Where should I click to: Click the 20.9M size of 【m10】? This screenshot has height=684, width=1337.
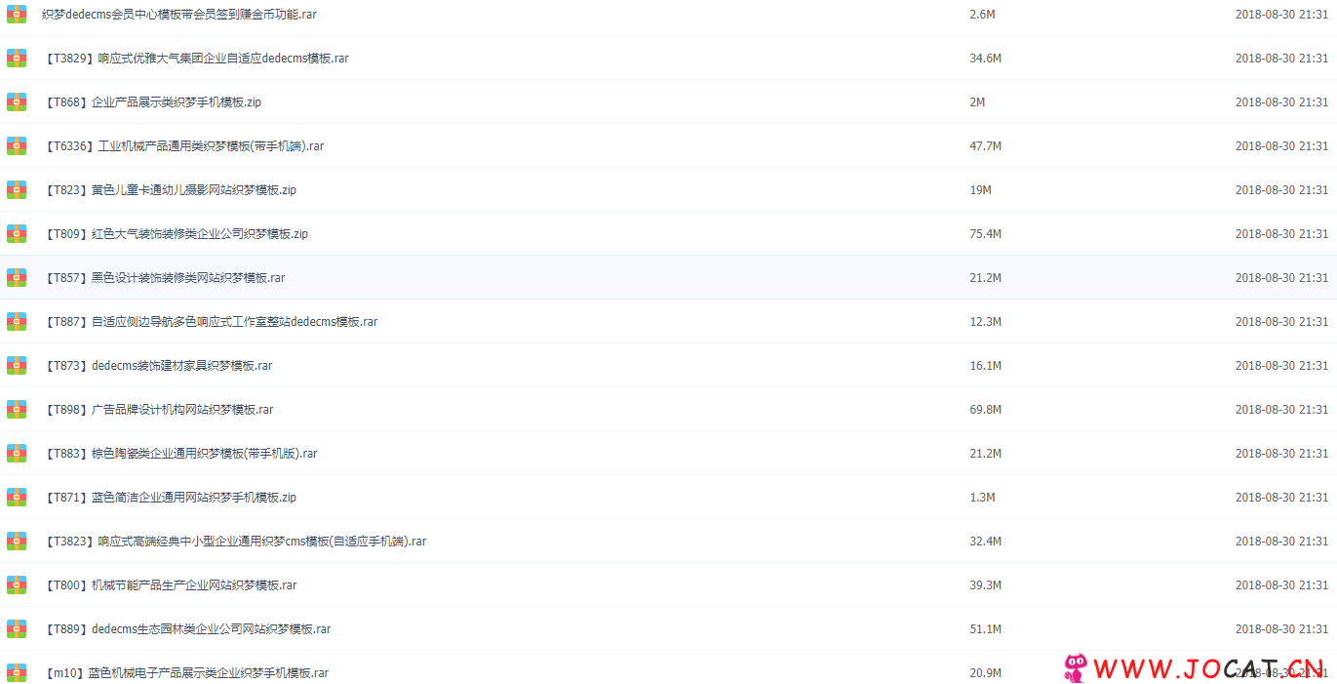coord(986,673)
